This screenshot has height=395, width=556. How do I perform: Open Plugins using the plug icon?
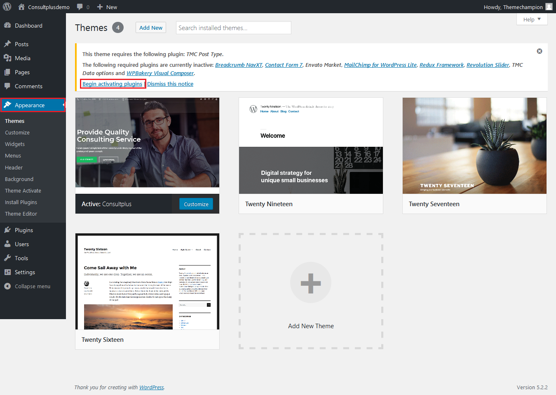7,230
